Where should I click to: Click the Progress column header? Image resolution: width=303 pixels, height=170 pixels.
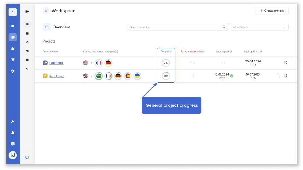point(166,52)
